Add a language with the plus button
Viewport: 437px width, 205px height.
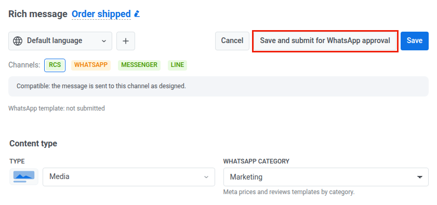[x=126, y=41]
